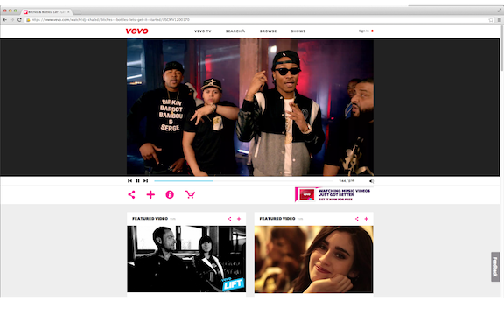
Task: Open a new browser tab
Action: pyautogui.click(x=78, y=12)
